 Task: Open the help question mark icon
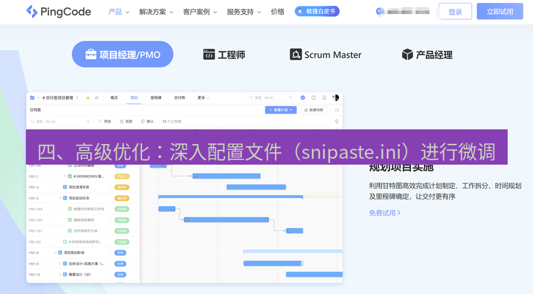tap(314, 98)
